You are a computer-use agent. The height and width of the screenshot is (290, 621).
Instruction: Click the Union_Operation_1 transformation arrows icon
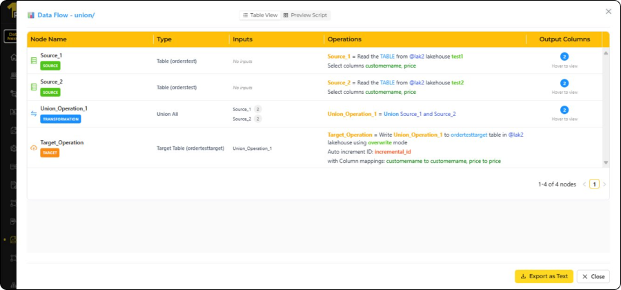34,114
